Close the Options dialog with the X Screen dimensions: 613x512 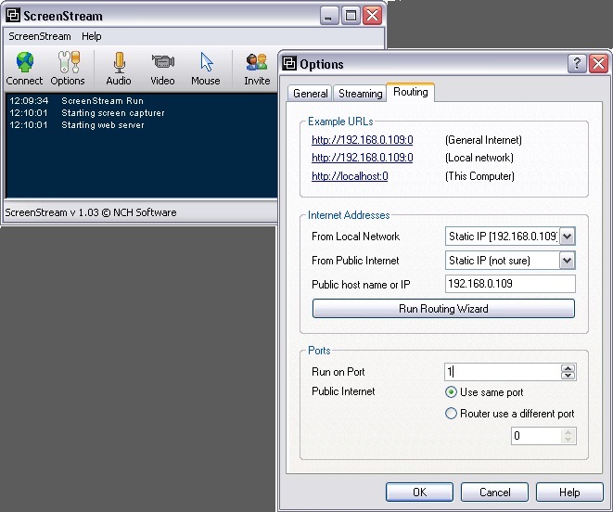click(598, 63)
